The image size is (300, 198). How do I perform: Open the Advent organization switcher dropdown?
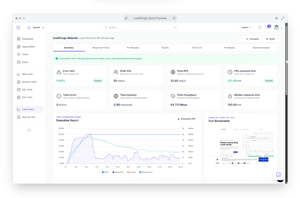pos(36,27)
